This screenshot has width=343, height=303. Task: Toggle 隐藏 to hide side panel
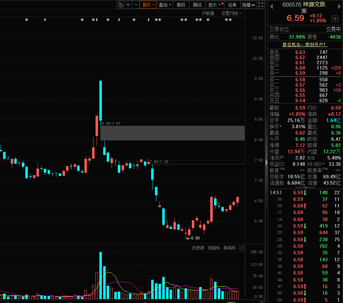[x=248, y=5]
